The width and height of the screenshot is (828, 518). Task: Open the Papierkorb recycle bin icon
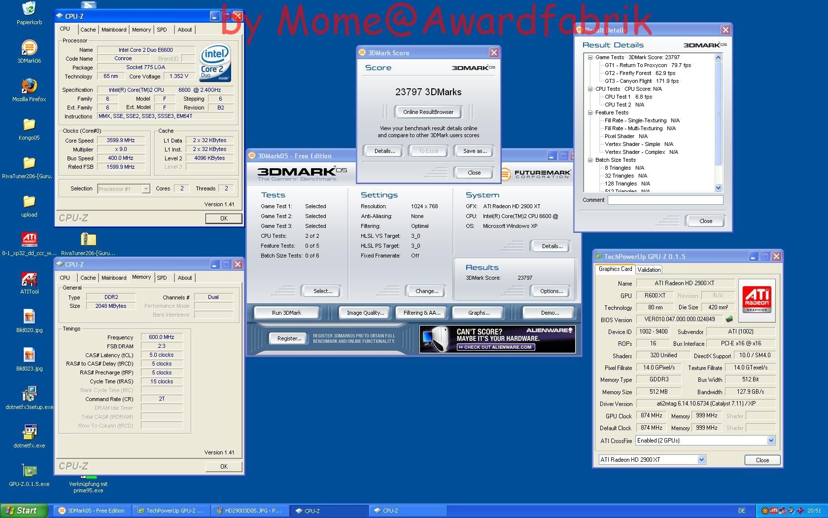tap(29, 9)
